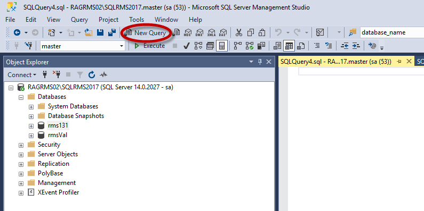The image size is (424, 211).
Task: Click the Copy icon
Action: tap(251, 33)
